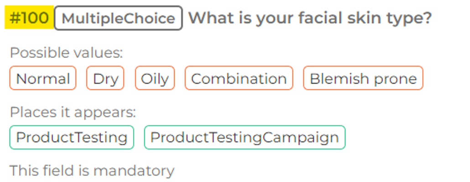Choose the Normal skin type value

coord(43,78)
